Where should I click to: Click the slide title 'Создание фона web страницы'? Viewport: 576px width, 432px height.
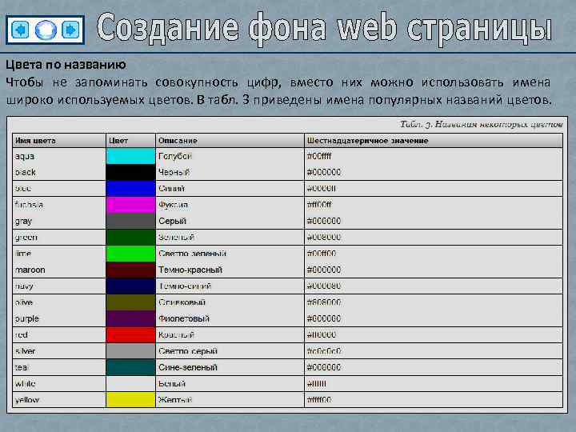coord(324,29)
